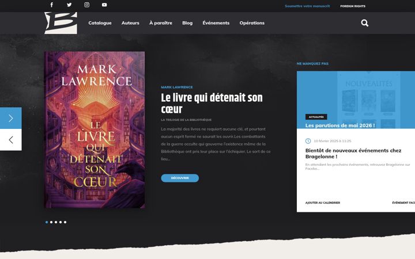Viewport: 415px width, 259px height.
Task: Select the fourth carousel dot
Action: pos(61,222)
